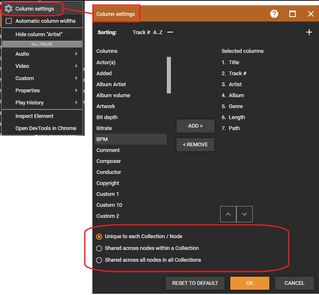Remove Track # sorting with minus icon
319x295 pixels.
click(x=170, y=33)
